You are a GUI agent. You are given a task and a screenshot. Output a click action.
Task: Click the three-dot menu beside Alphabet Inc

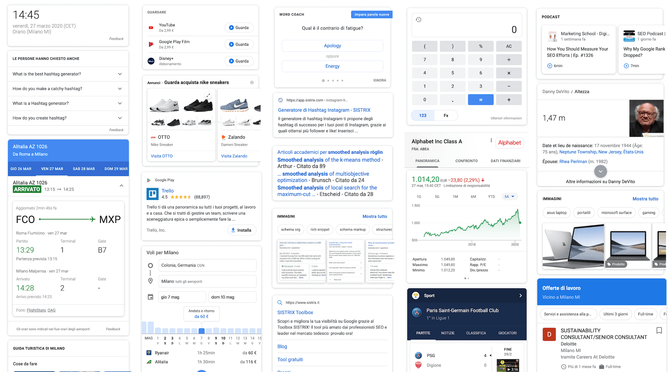(x=491, y=141)
